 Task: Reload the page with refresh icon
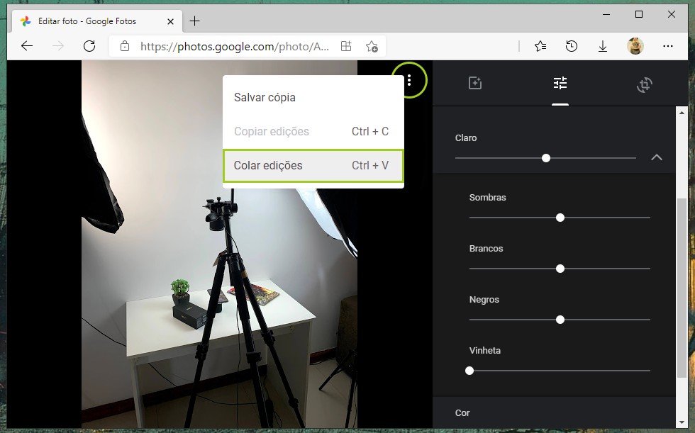tap(89, 46)
